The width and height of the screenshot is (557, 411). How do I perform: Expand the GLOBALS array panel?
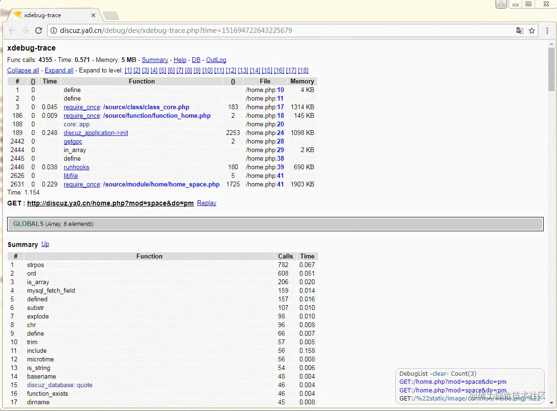[x=275, y=224]
